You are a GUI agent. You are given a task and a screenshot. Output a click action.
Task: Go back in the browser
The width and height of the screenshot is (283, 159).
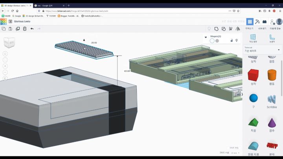(3, 11)
